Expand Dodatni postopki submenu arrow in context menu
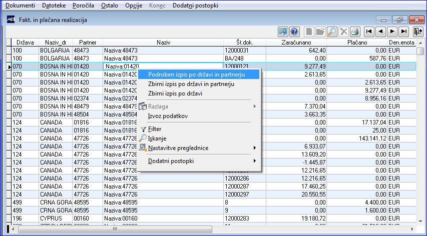 pos(255,161)
